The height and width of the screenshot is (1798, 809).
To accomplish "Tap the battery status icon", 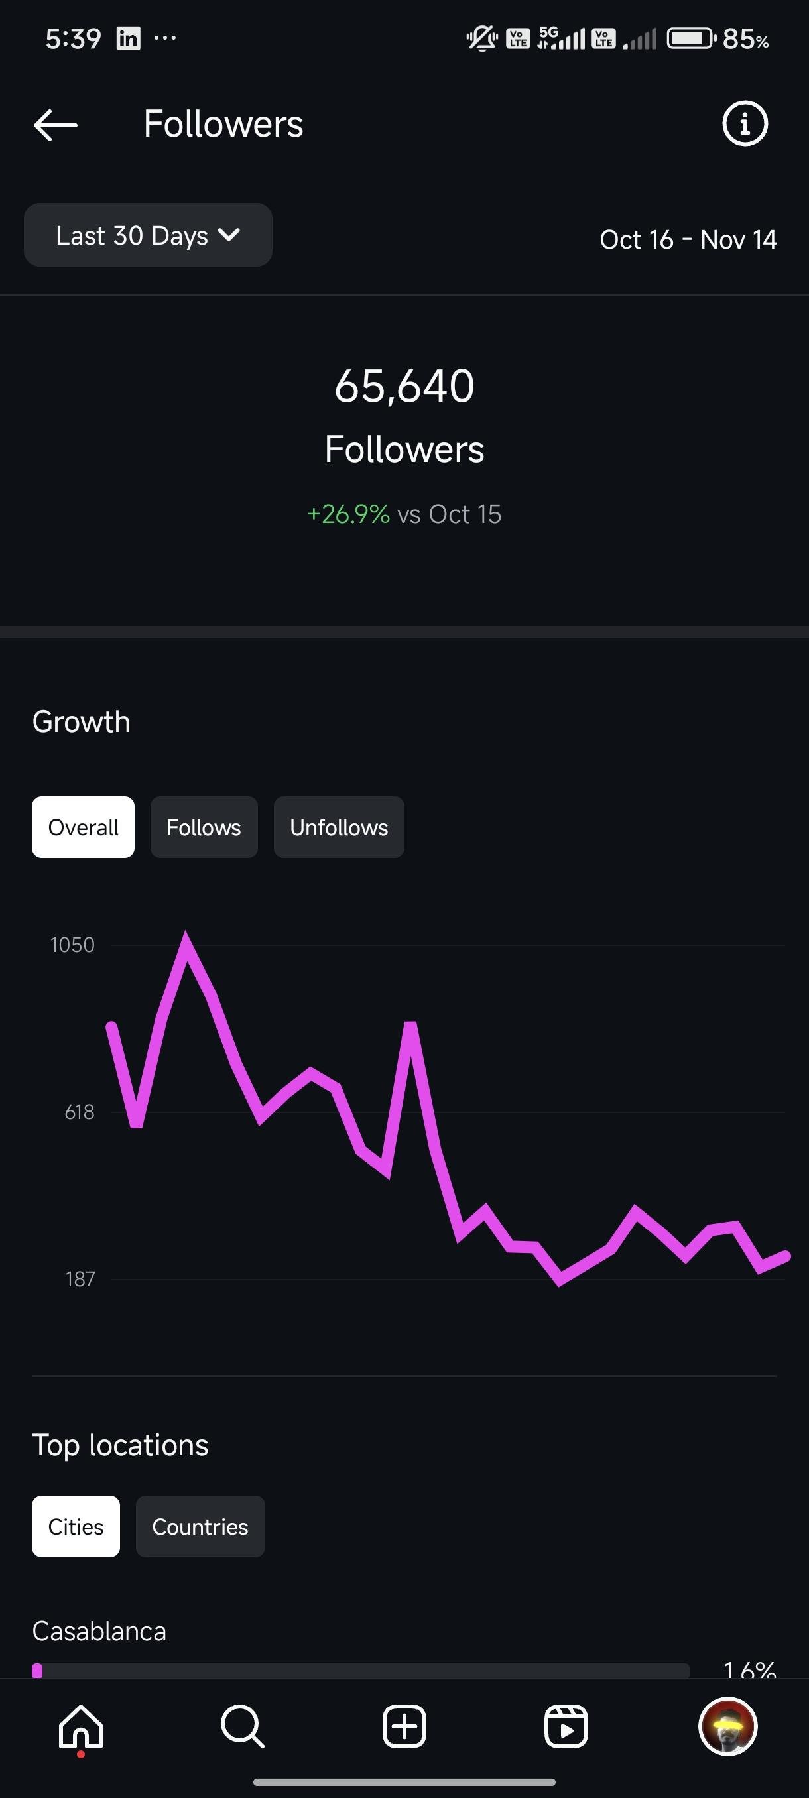I will (691, 38).
